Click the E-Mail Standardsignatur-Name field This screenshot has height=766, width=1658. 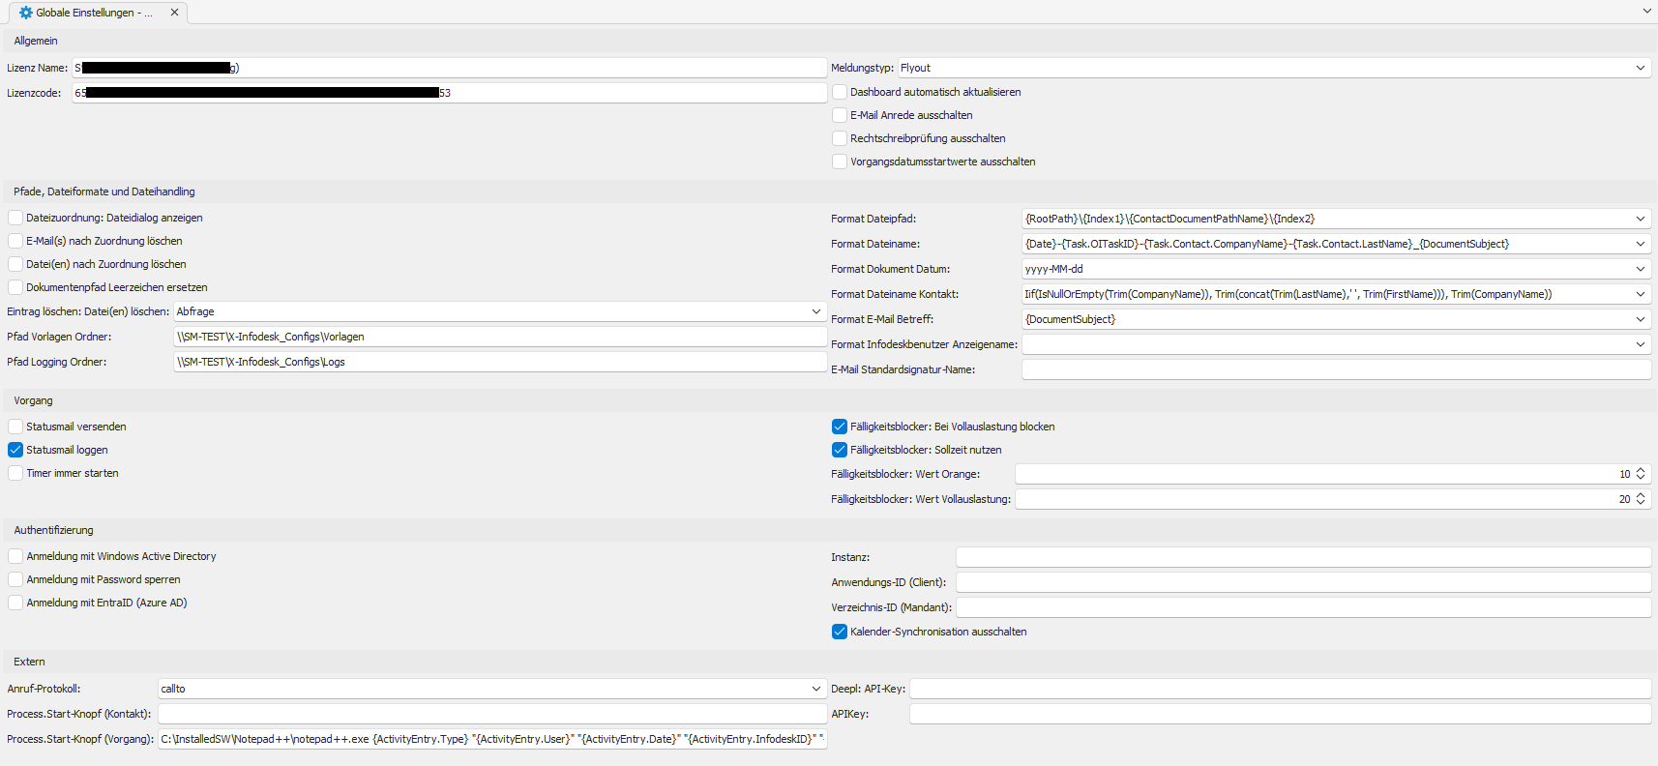1335,369
